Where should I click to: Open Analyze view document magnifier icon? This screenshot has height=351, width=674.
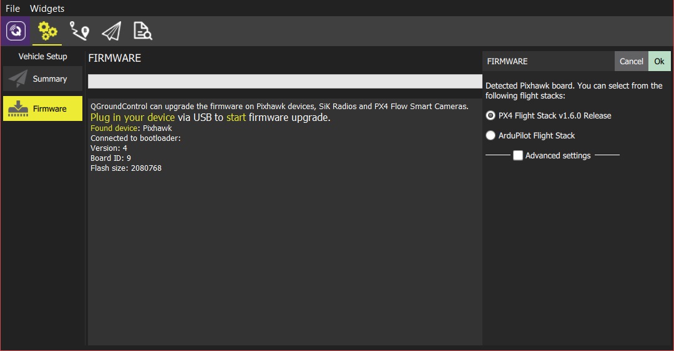143,31
